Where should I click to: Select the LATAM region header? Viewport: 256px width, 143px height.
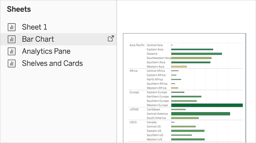(134, 109)
